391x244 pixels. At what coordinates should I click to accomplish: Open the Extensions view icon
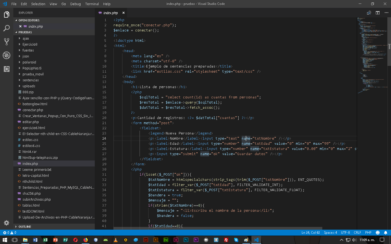coord(7,69)
